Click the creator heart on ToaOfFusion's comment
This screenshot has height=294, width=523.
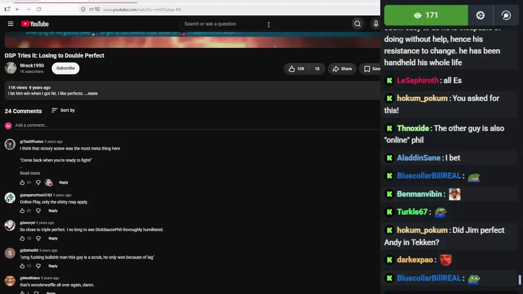[x=49, y=183]
